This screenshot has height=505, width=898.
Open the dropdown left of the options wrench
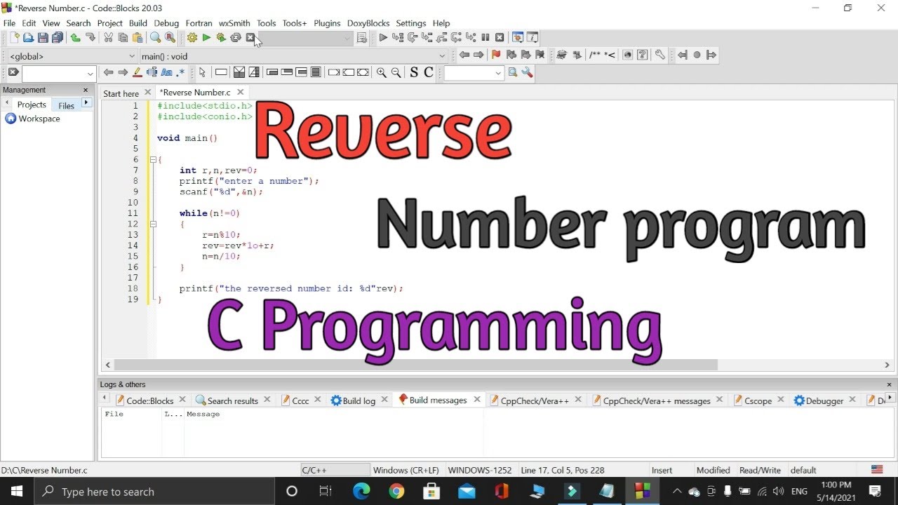tap(499, 73)
